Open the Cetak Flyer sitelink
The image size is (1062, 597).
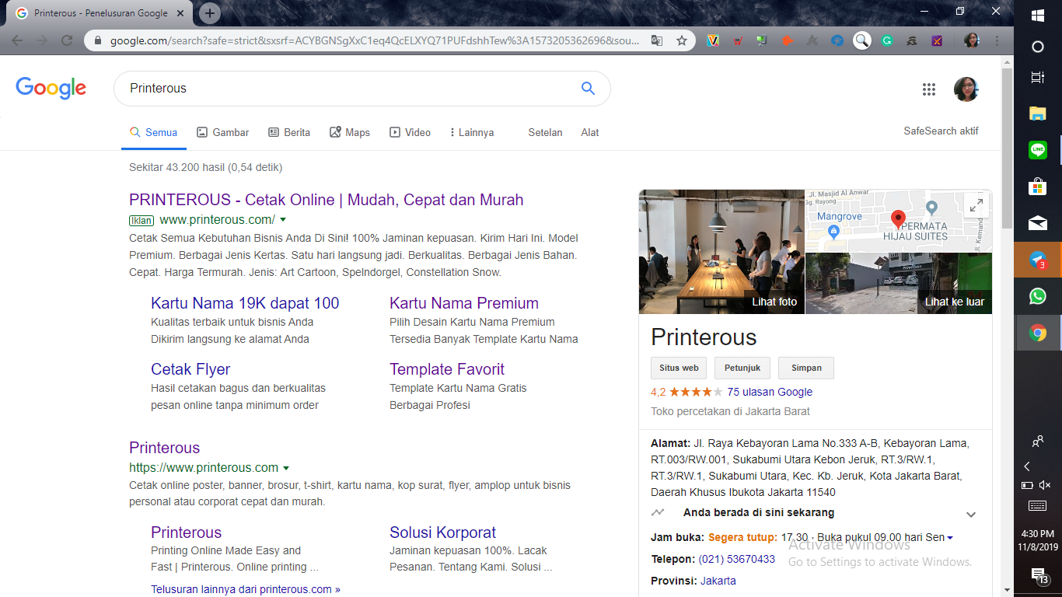(x=190, y=369)
